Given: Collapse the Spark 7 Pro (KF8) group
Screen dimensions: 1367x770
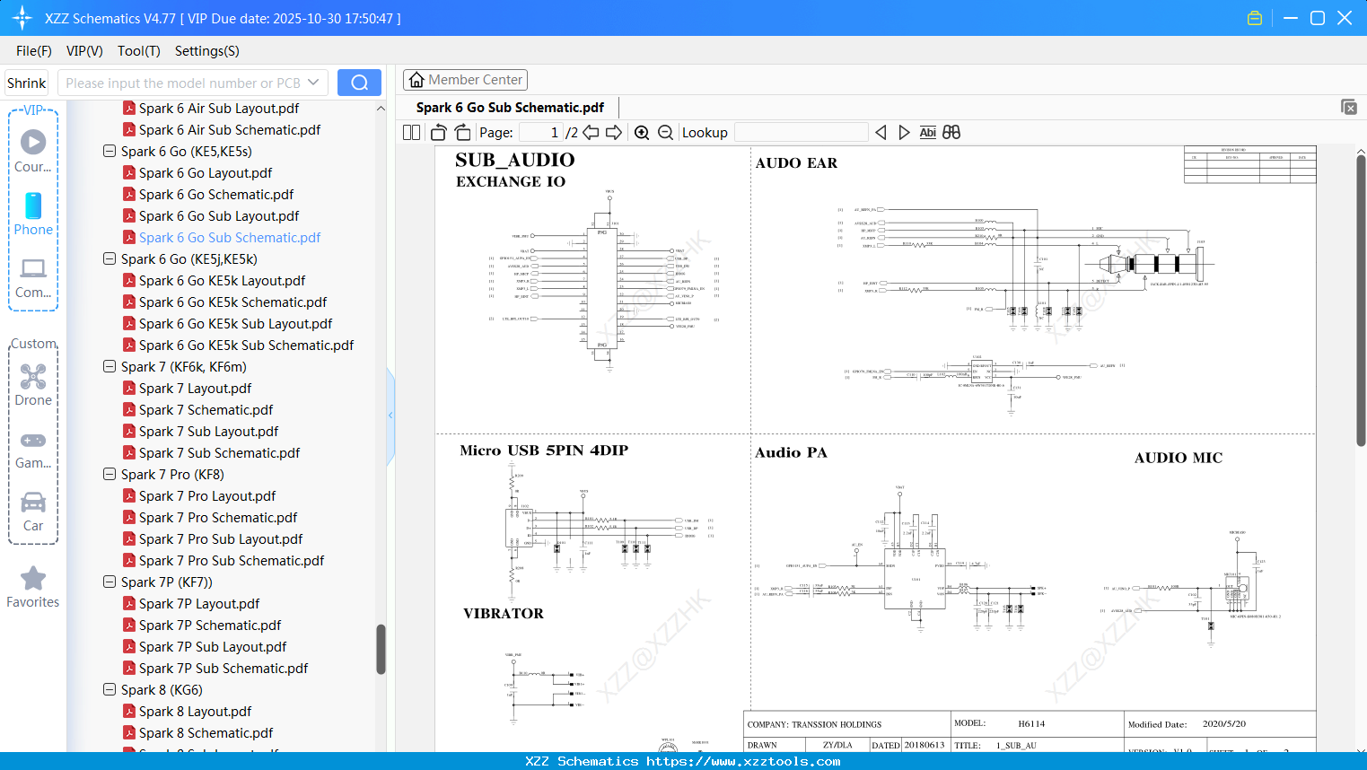Looking at the screenshot, I should [109, 474].
